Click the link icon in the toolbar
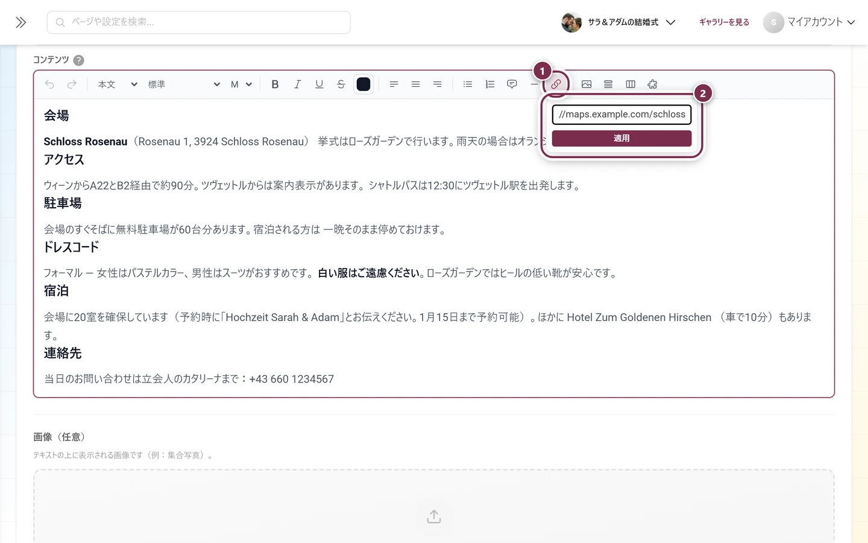Image resolution: width=868 pixels, height=543 pixels. (x=556, y=84)
